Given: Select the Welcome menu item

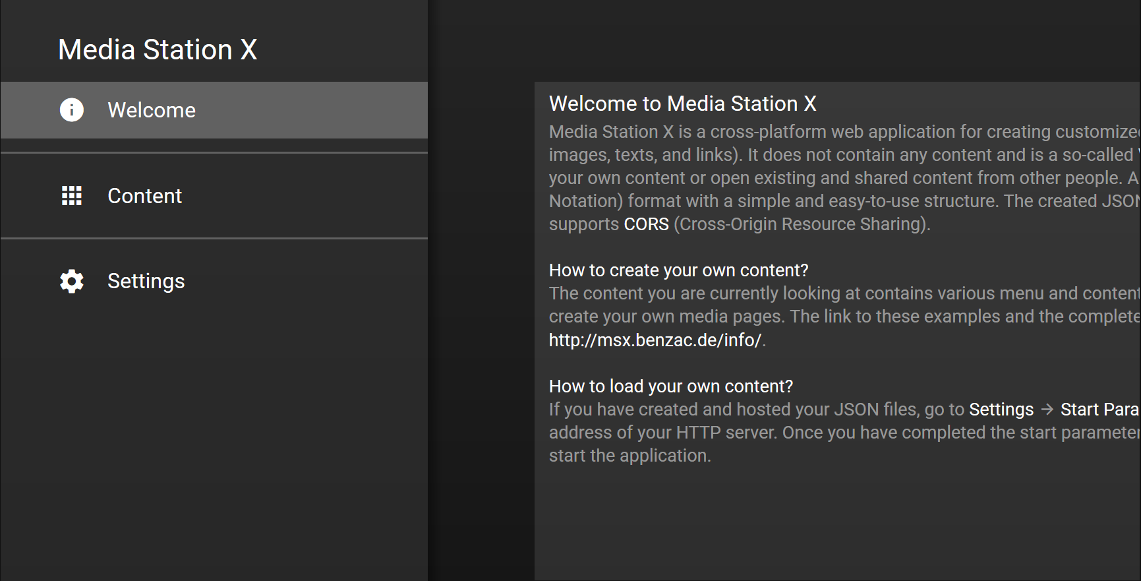Looking at the screenshot, I should pyautogui.click(x=214, y=110).
